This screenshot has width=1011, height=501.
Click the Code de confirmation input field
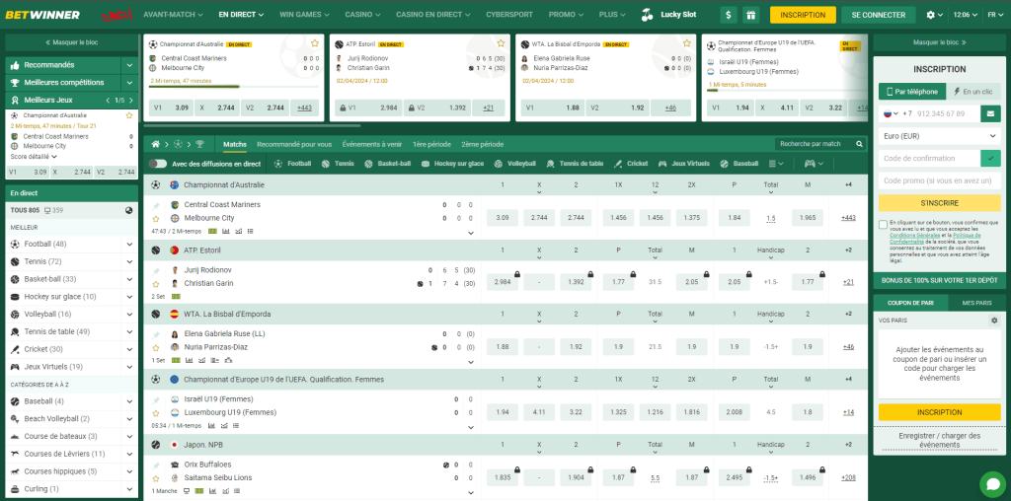929,159
